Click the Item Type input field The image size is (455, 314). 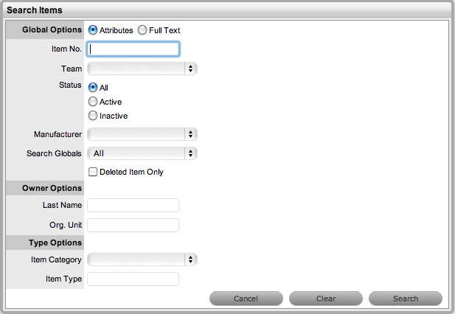(x=133, y=279)
